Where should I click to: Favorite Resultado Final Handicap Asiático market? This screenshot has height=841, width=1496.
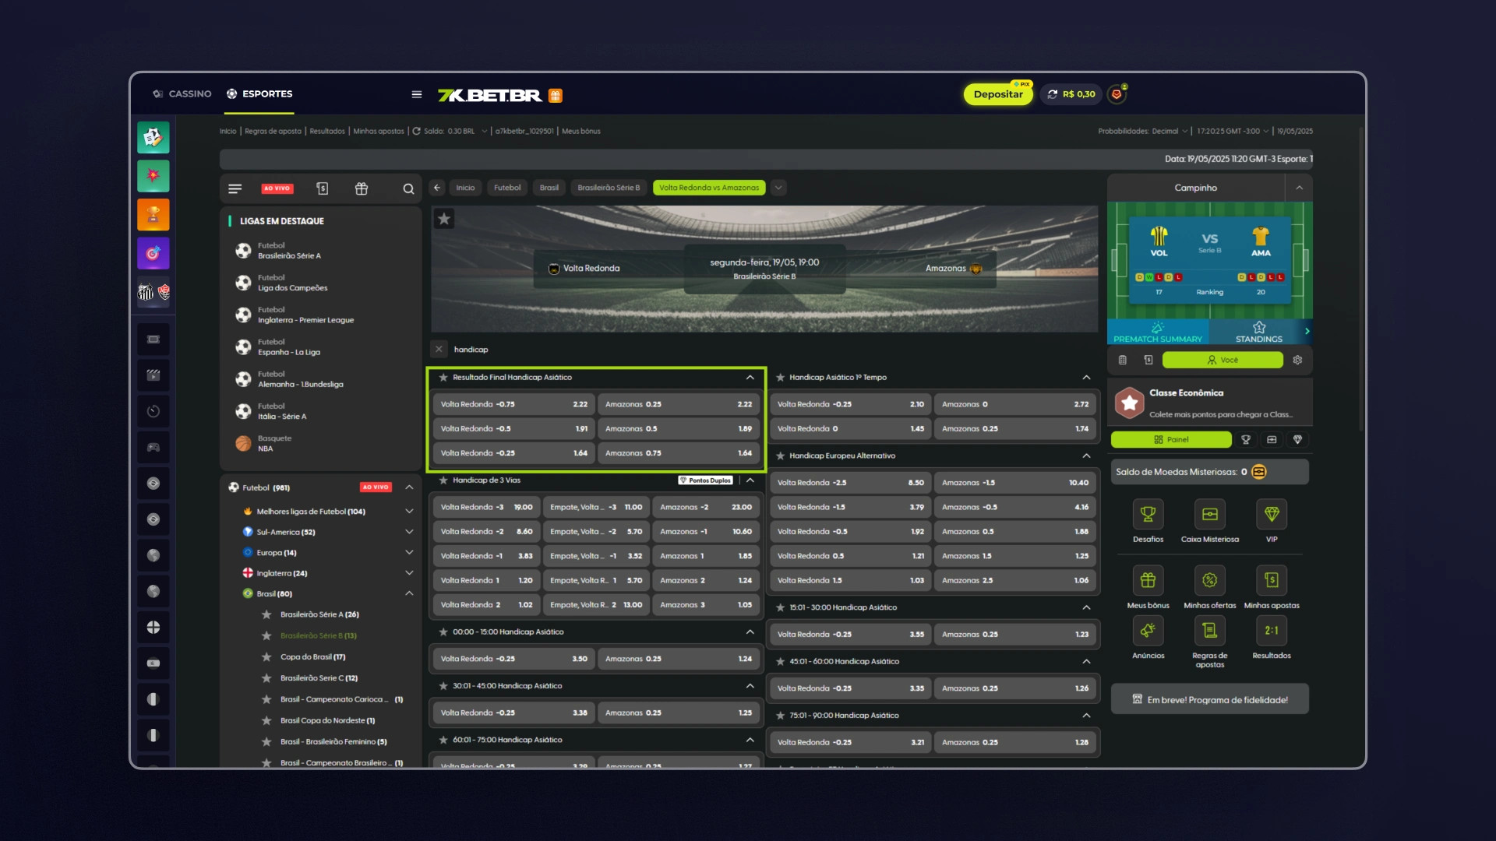pos(443,378)
